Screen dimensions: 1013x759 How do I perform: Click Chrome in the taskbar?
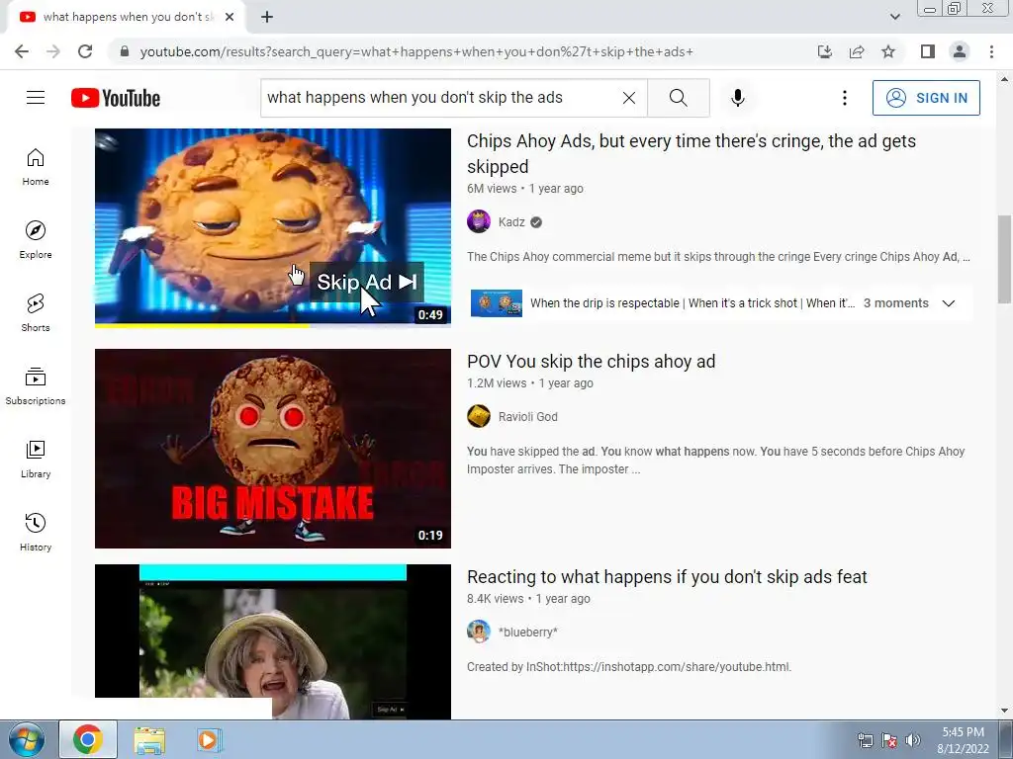88,739
